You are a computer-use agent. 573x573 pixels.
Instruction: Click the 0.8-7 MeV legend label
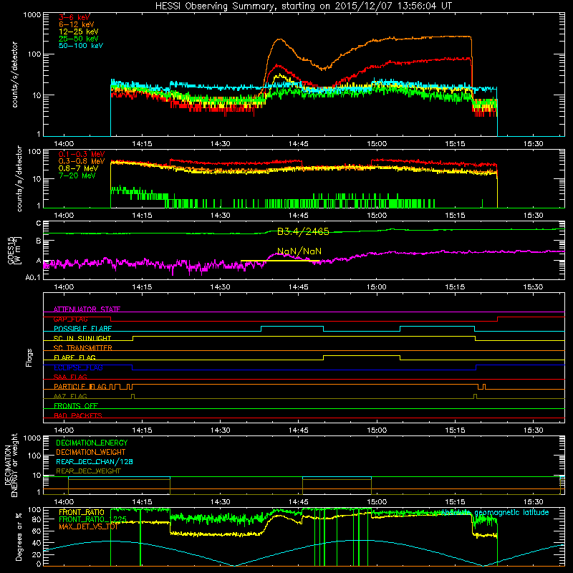78,168
